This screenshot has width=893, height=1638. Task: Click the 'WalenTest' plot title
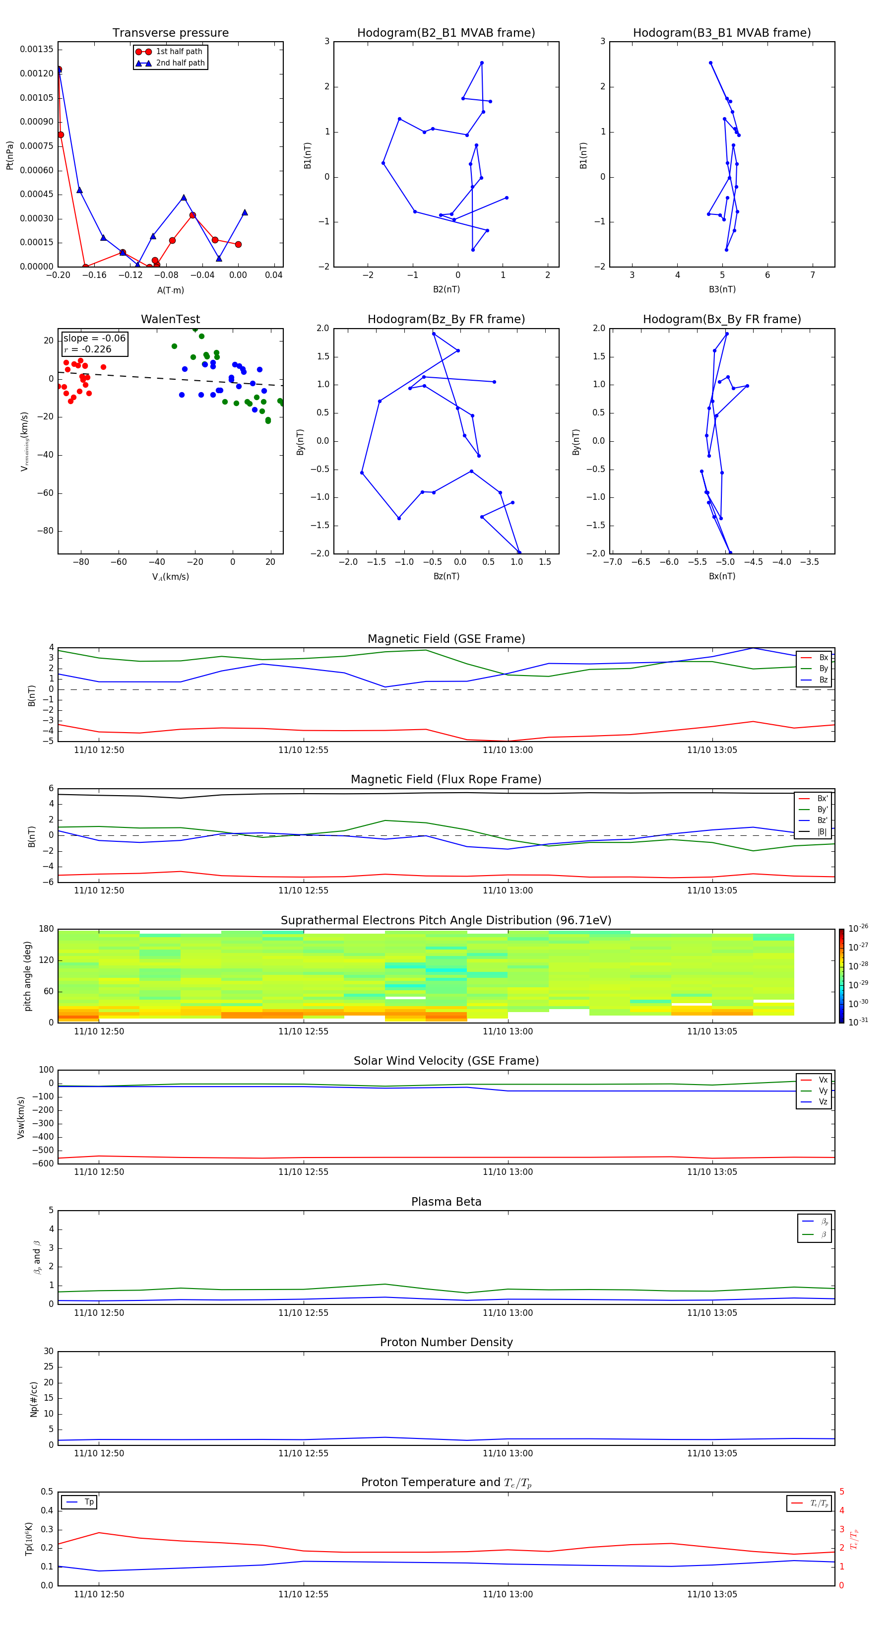pos(170,319)
